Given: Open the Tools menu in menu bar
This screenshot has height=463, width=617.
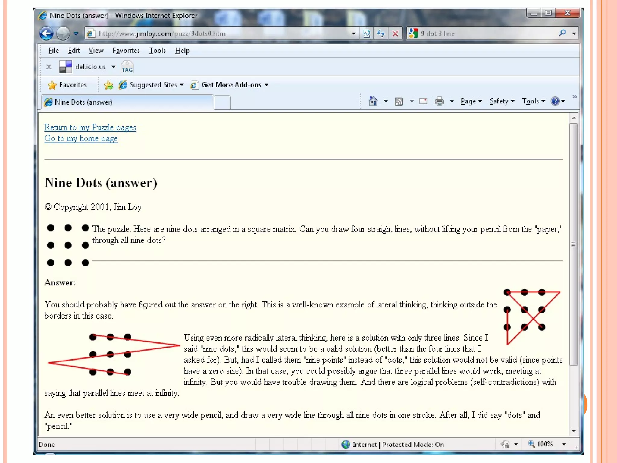Looking at the screenshot, I should coord(157,51).
